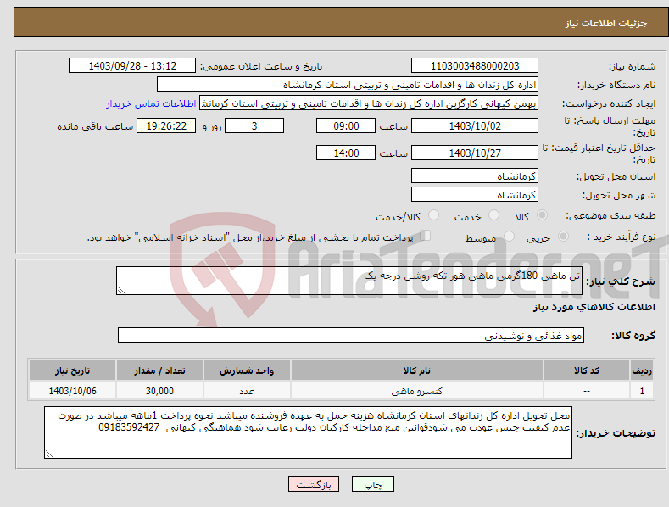Click the اطلاعات کالاهای مورد نیاز section title
Image resolution: width=669 pixels, height=507 pixels.
click(594, 307)
